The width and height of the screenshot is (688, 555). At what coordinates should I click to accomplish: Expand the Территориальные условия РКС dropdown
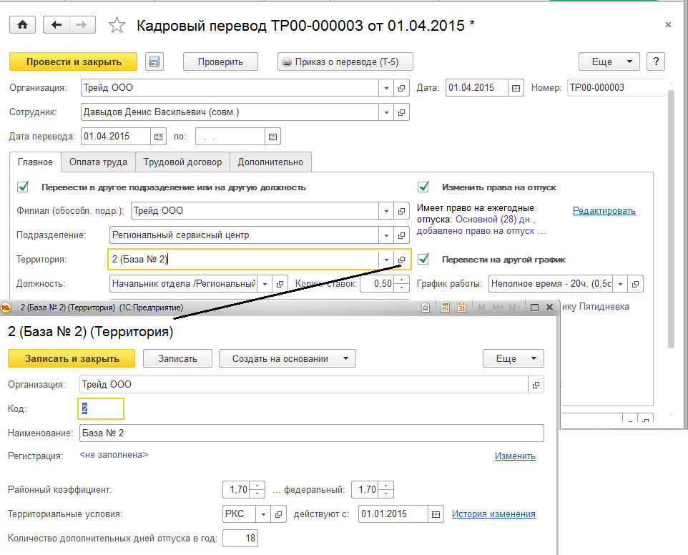(263, 514)
